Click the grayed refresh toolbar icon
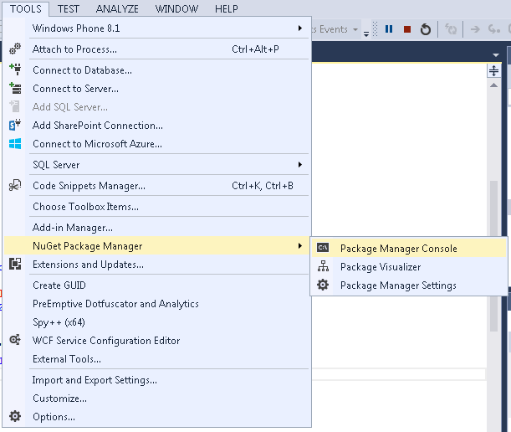This screenshot has width=511, height=432. [451, 29]
